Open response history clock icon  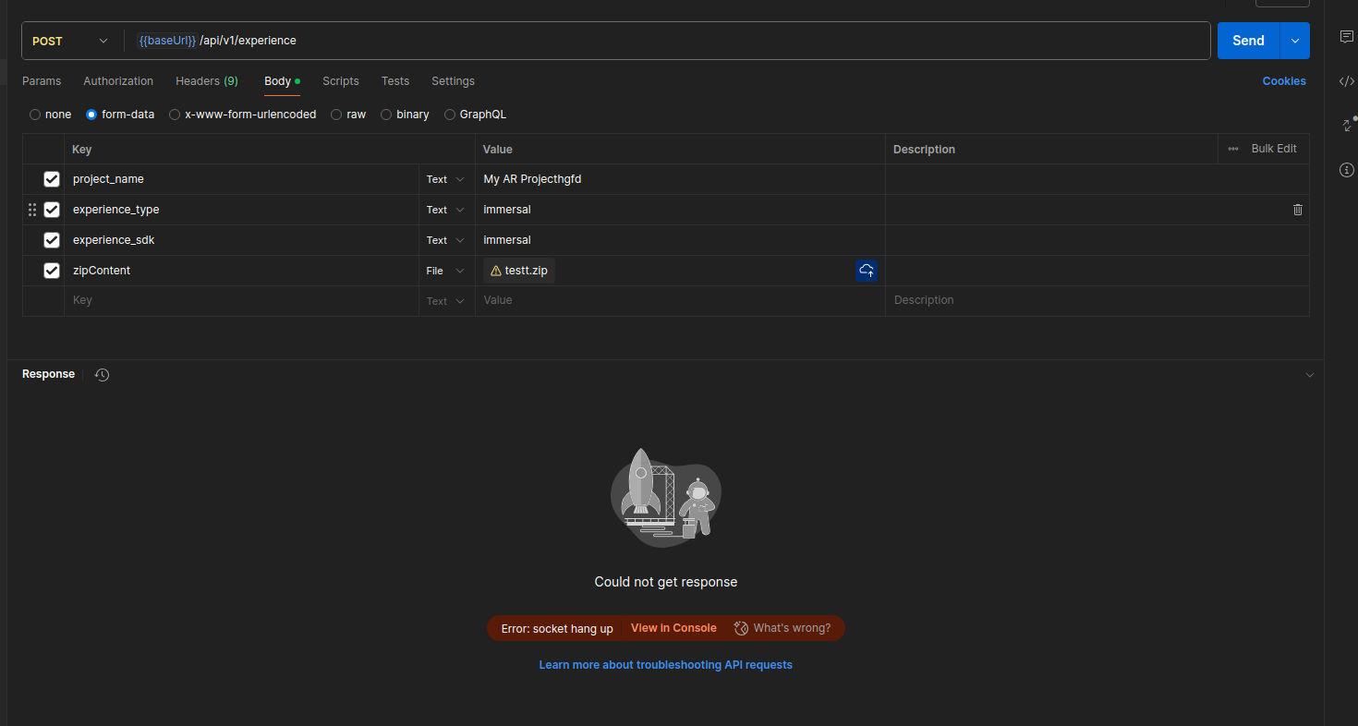[x=103, y=375]
